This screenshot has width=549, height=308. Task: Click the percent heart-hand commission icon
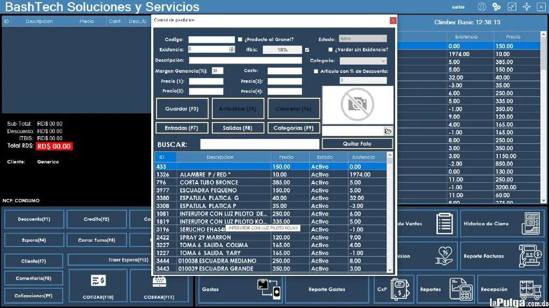444,256
